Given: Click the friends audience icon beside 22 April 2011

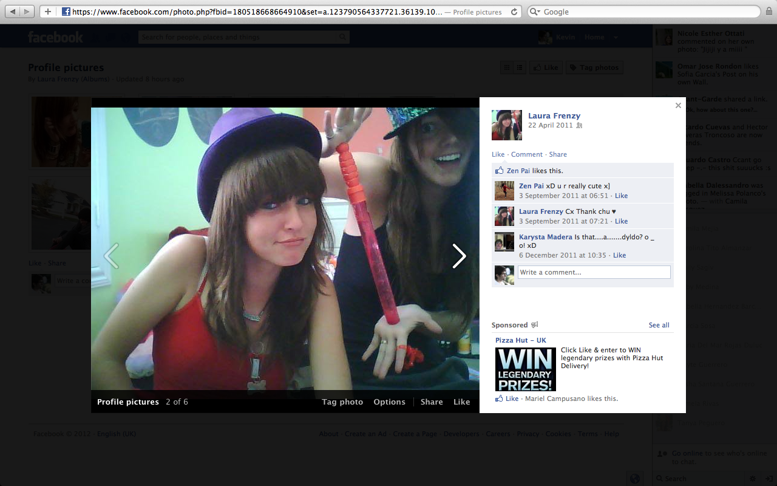Looking at the screenshot, I should pos(579,125).
